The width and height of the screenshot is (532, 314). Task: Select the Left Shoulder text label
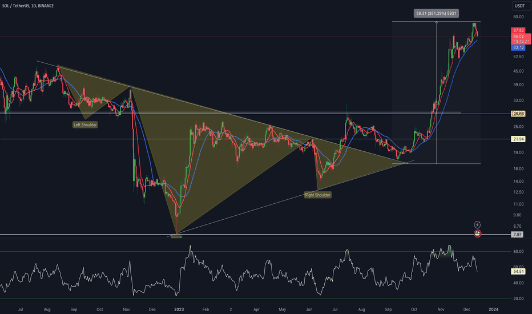pos(85,125)
